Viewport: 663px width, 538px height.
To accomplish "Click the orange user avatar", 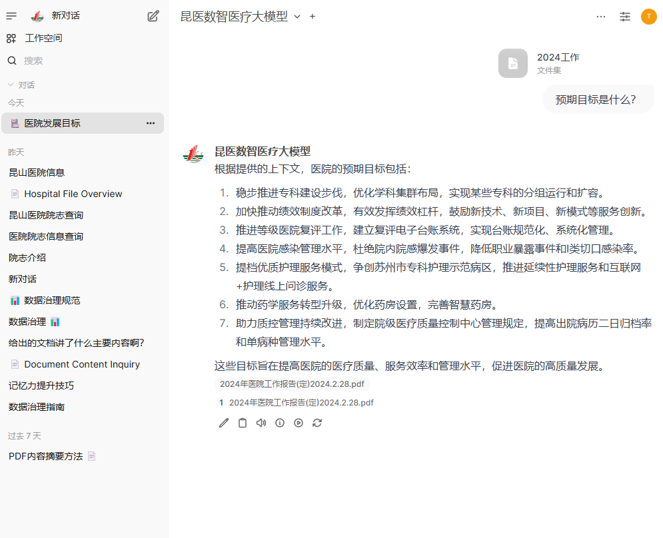I will coord(648,17).
